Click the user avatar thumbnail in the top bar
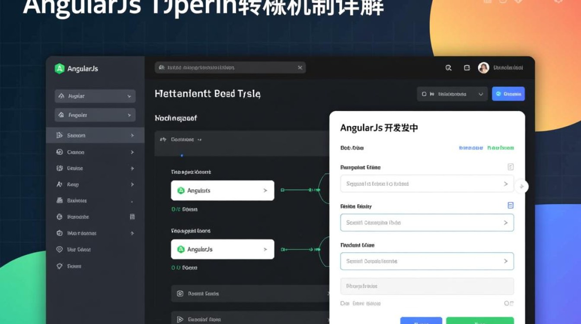Viewport: 581px width, 324px height. [483, 68]
